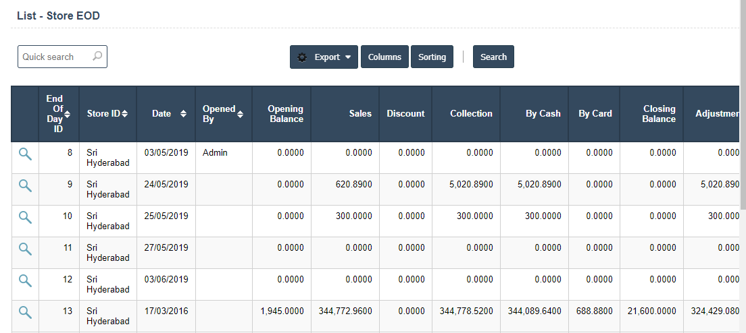Click the gear icon on Export button
This screenshot has height=333, width=746.
pyautogui.click(x=302, y=57)
